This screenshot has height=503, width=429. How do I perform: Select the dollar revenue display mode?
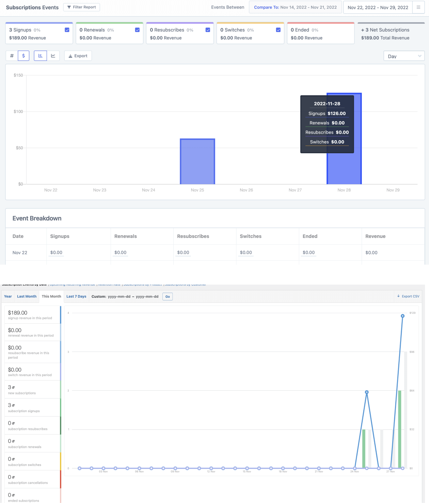click(23, 55)
